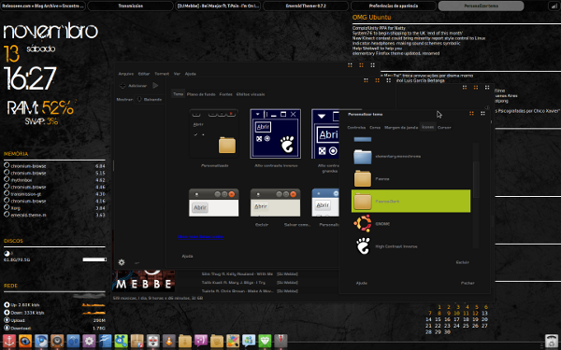The image size is (561, 350).
Task: Open the purple gear dock icon
Action: [x=89, y=341]
